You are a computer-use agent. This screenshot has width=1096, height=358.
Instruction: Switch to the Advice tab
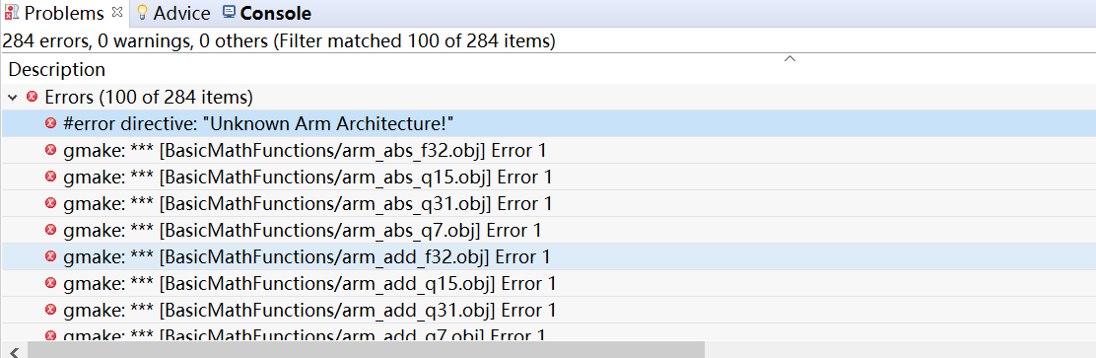click(x=172, y=13)
